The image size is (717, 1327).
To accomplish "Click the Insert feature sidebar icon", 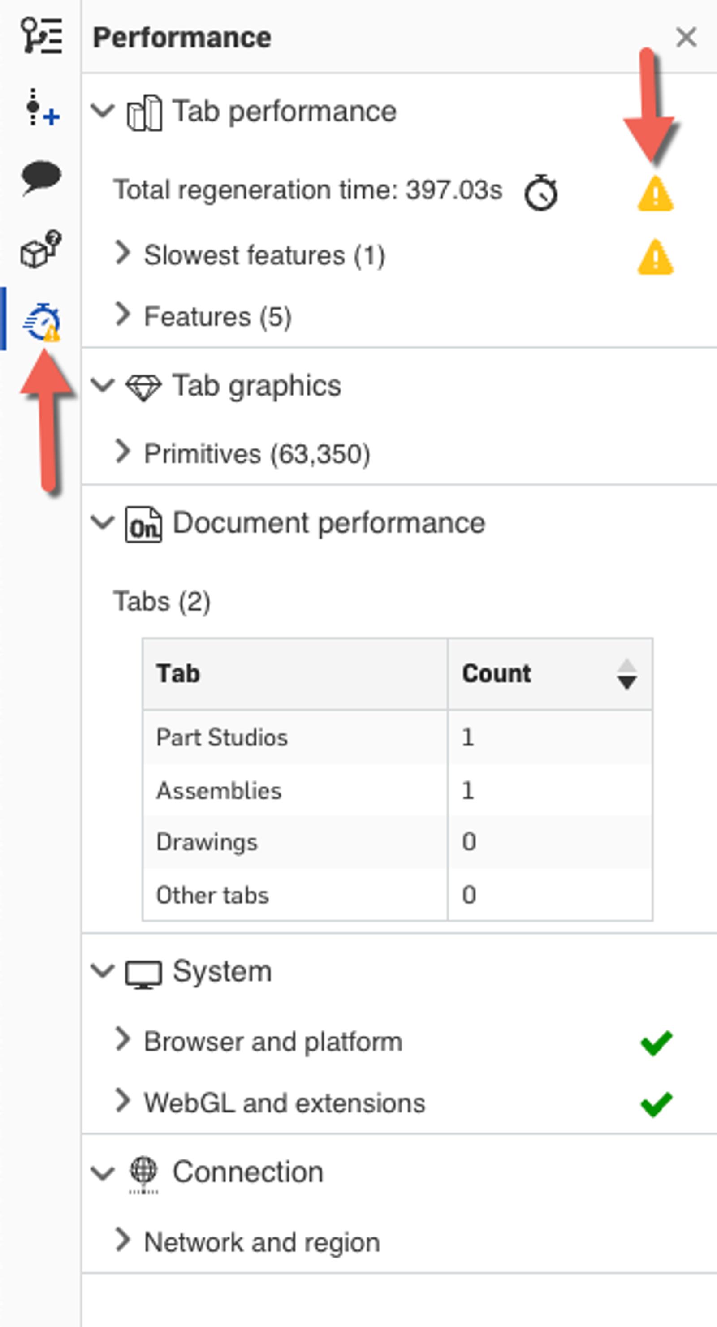I will 41,108.
